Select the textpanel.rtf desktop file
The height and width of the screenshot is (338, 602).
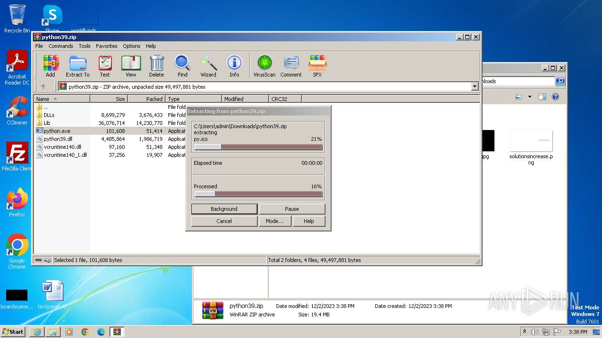[52, 295]
